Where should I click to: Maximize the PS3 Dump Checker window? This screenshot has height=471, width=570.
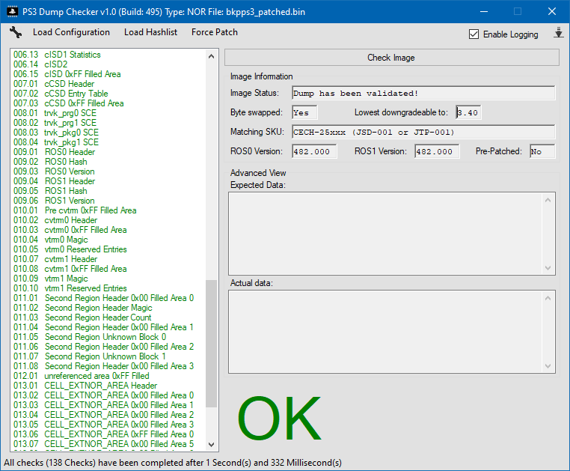click(x=517, y=12)
